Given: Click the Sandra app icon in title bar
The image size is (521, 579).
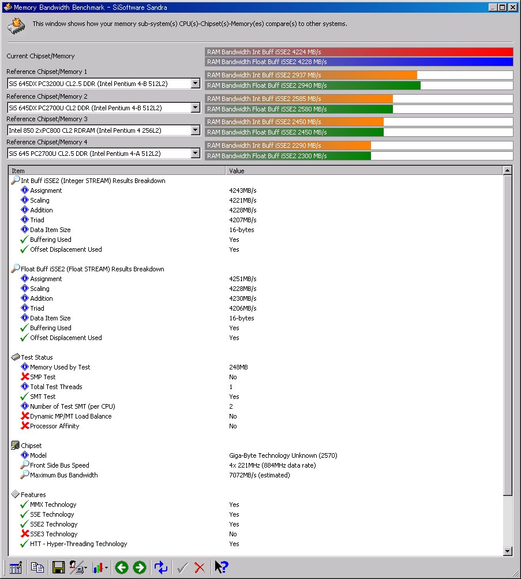Looking at the screenshot, I should (8, 7).
